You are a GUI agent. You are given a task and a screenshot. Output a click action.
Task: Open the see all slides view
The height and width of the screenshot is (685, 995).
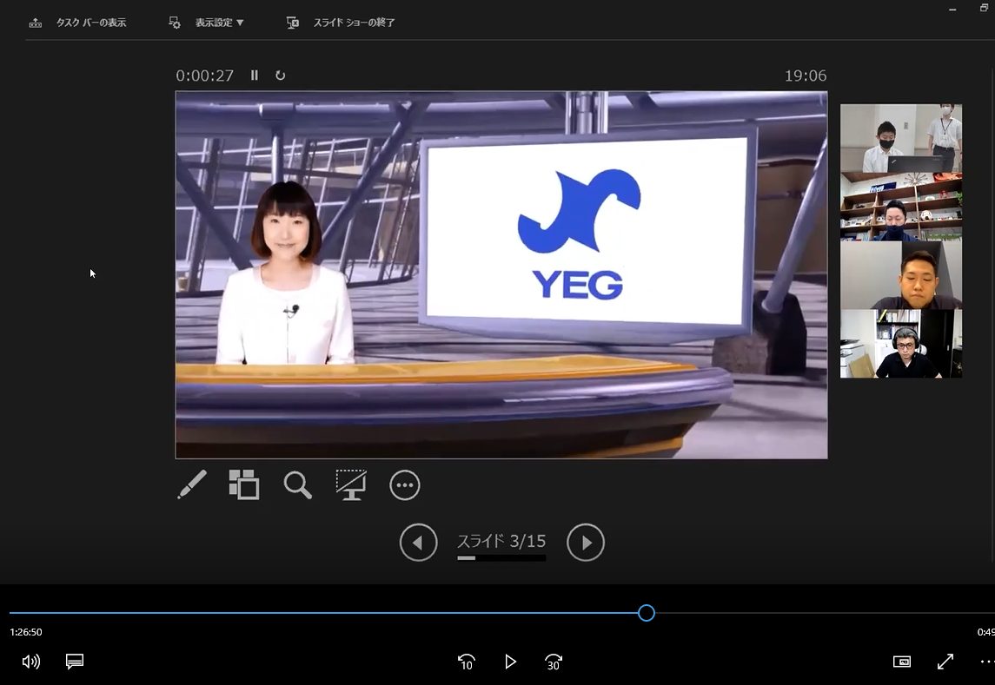point(244,485)
